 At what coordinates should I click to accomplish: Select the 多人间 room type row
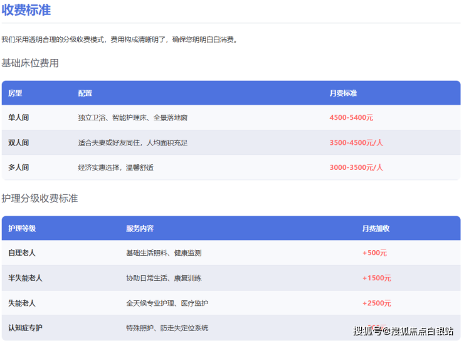click(18, 167)
